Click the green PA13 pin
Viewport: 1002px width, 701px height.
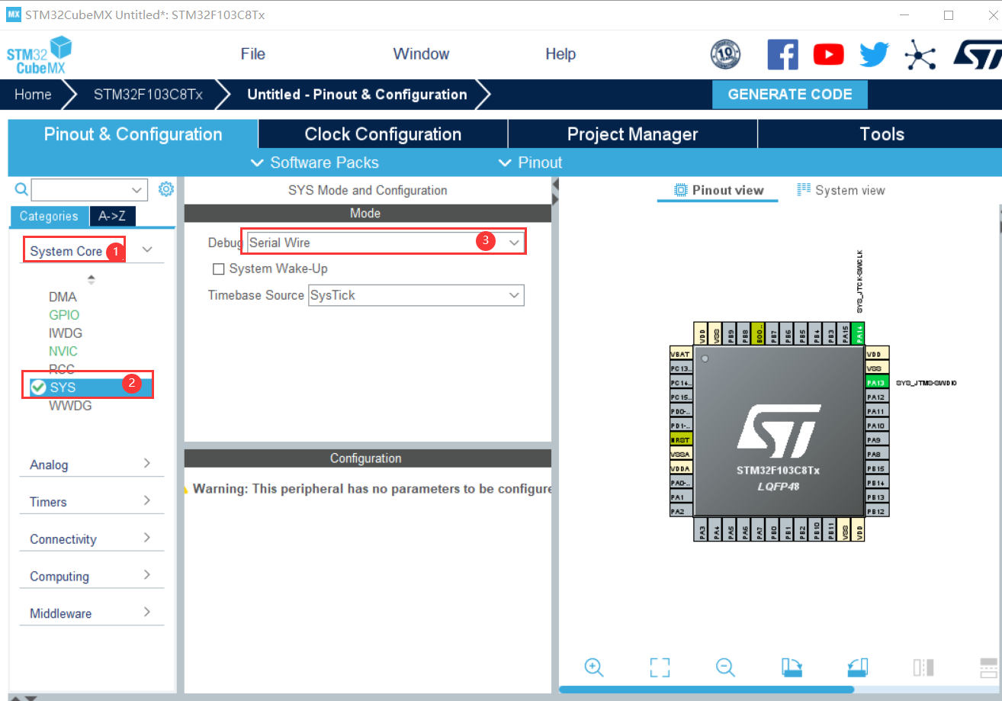[877, 383]
